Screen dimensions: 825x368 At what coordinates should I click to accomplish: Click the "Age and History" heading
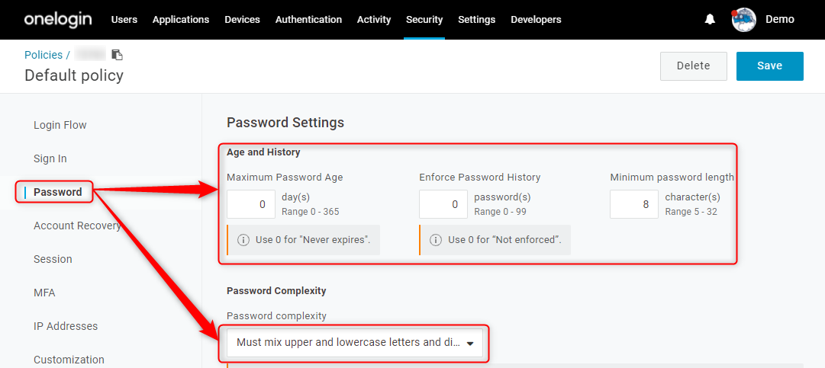click(x=263, y=152)
